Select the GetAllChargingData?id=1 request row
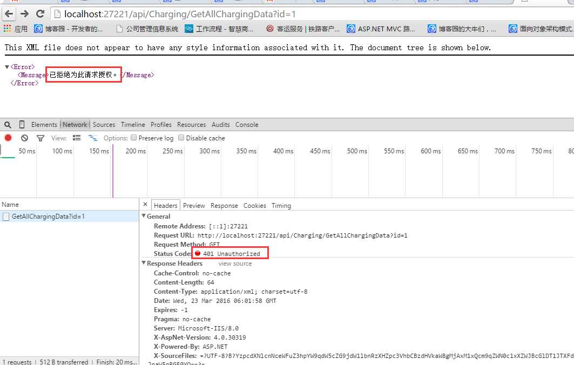The height and width of the screenshot is (365, 574). tap(69, 217)
